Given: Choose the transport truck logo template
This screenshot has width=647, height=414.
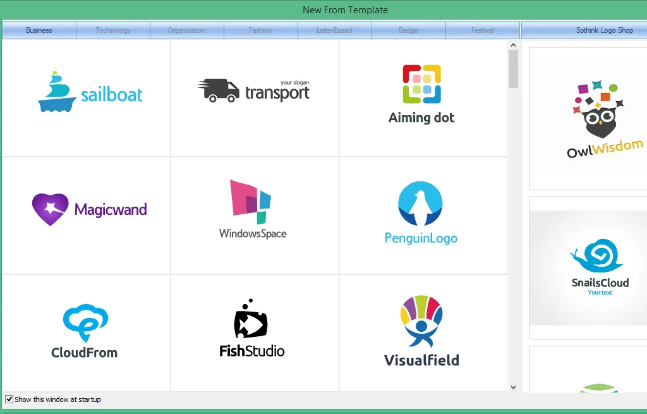Looking at the screenshot, I should [x=255, y=98].
